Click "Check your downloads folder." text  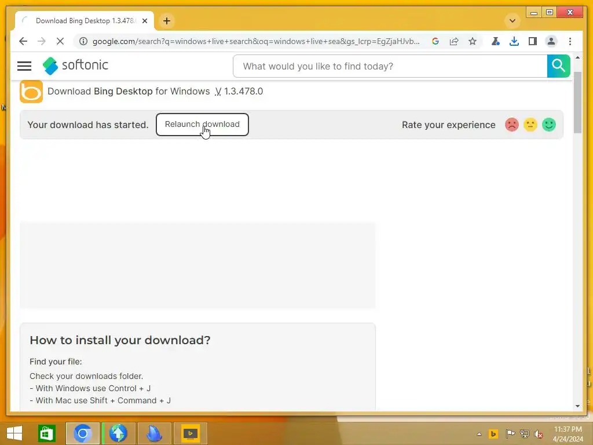click(86, 376)
